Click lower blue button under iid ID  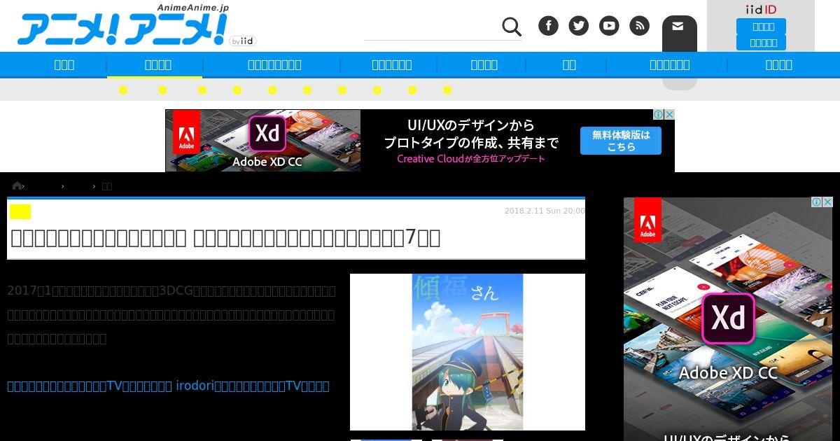(761, 43)
